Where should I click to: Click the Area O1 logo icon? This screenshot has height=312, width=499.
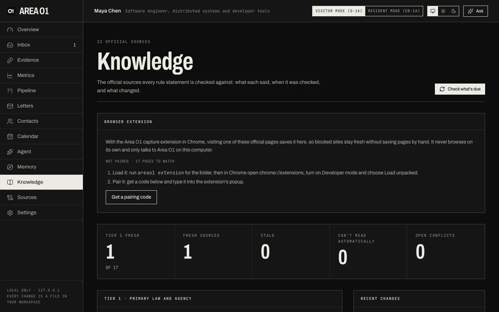pos(11,11)
